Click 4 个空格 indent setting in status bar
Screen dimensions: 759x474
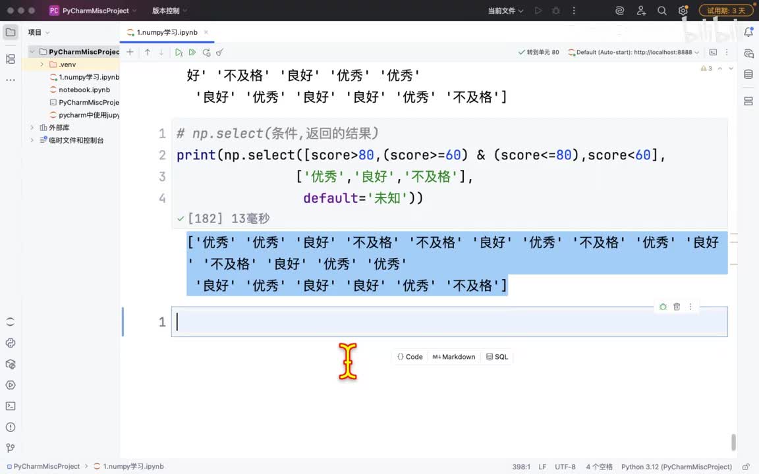click(x=599, y=467)
